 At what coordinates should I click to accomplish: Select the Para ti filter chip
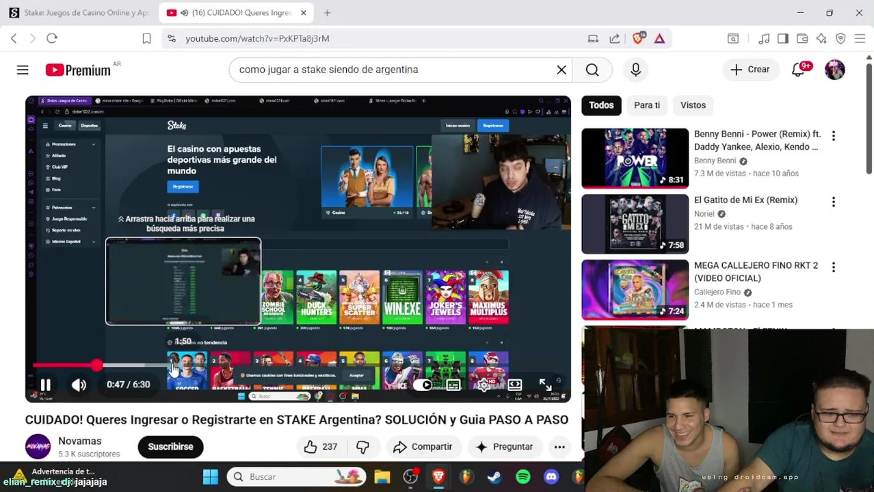[647, 105]
